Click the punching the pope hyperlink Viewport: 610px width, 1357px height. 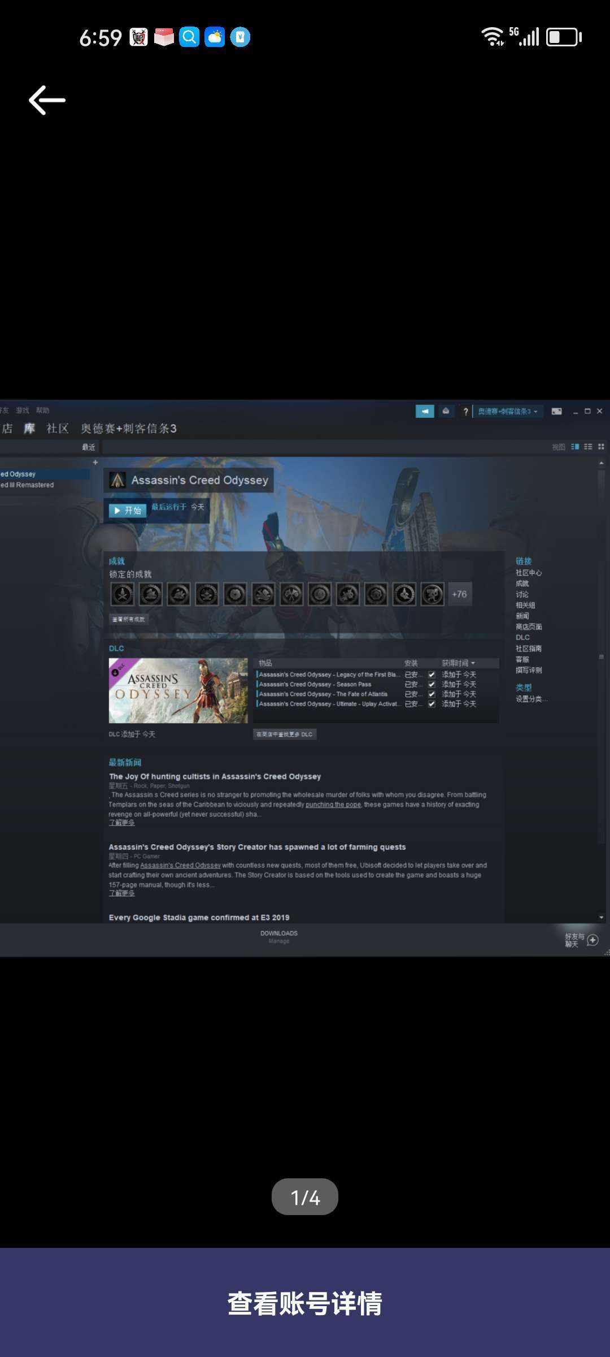click(333, 805)
